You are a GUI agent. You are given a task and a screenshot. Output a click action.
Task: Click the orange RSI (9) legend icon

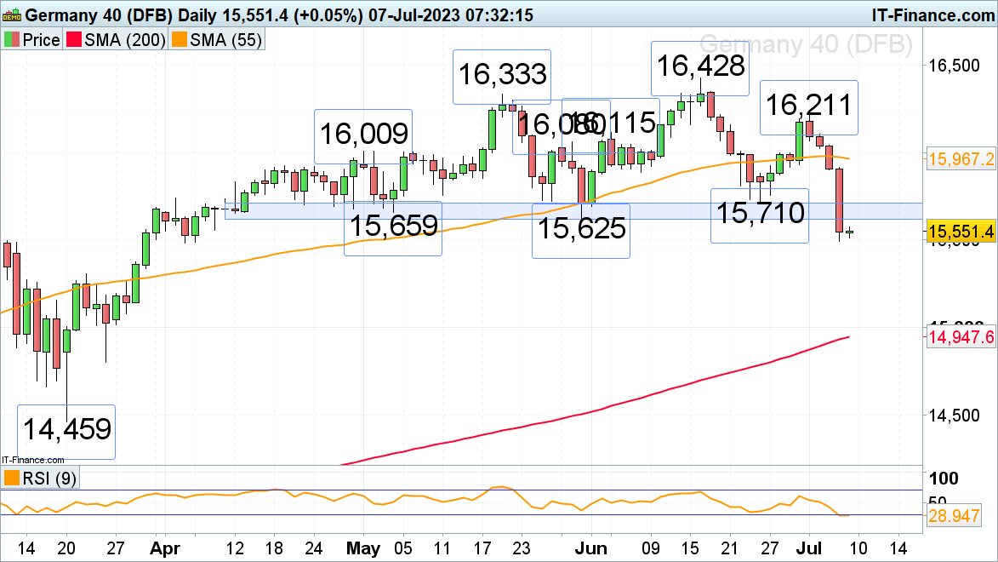(12, 479)
